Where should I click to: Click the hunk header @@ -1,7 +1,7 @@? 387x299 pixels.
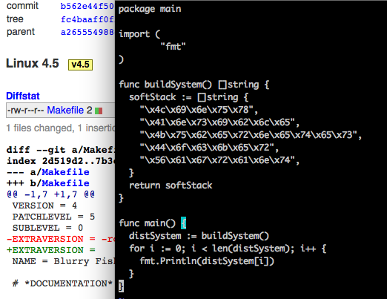pos(50,194)
